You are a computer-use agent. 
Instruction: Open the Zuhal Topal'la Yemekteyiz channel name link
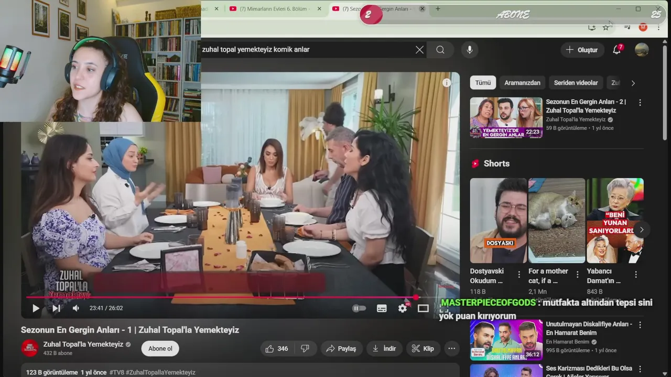click(x=83, y=345)
